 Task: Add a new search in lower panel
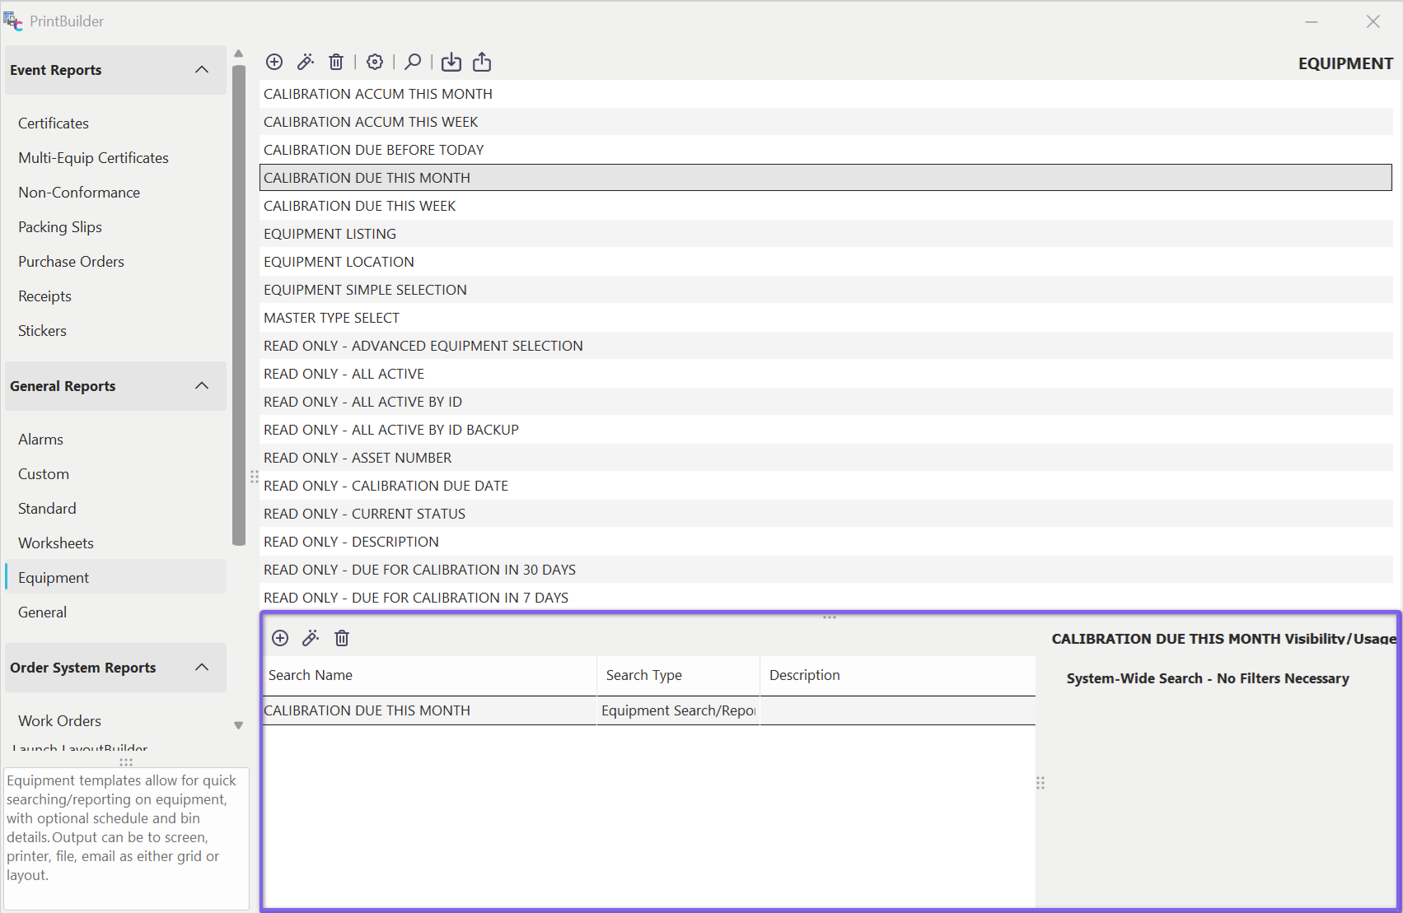pos(280,638)
